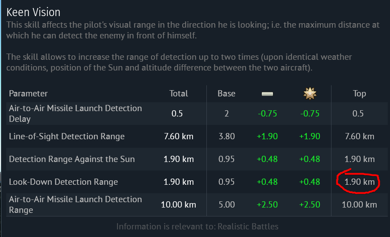Click the grey bar crew skill icon
The width and height of the screenshot is (390, 237).
coord(268,94)
